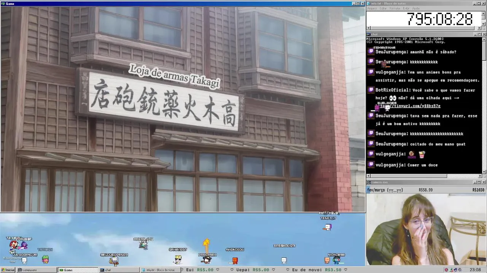Click the popcorn emote in vulgoganjja message
The height and width of the screenshot is (273, 487).
click(x=422, y=154)
